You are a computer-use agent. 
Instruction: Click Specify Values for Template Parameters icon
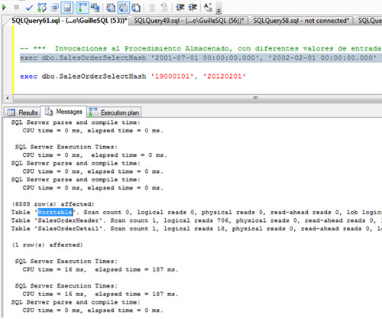[208, 8]
